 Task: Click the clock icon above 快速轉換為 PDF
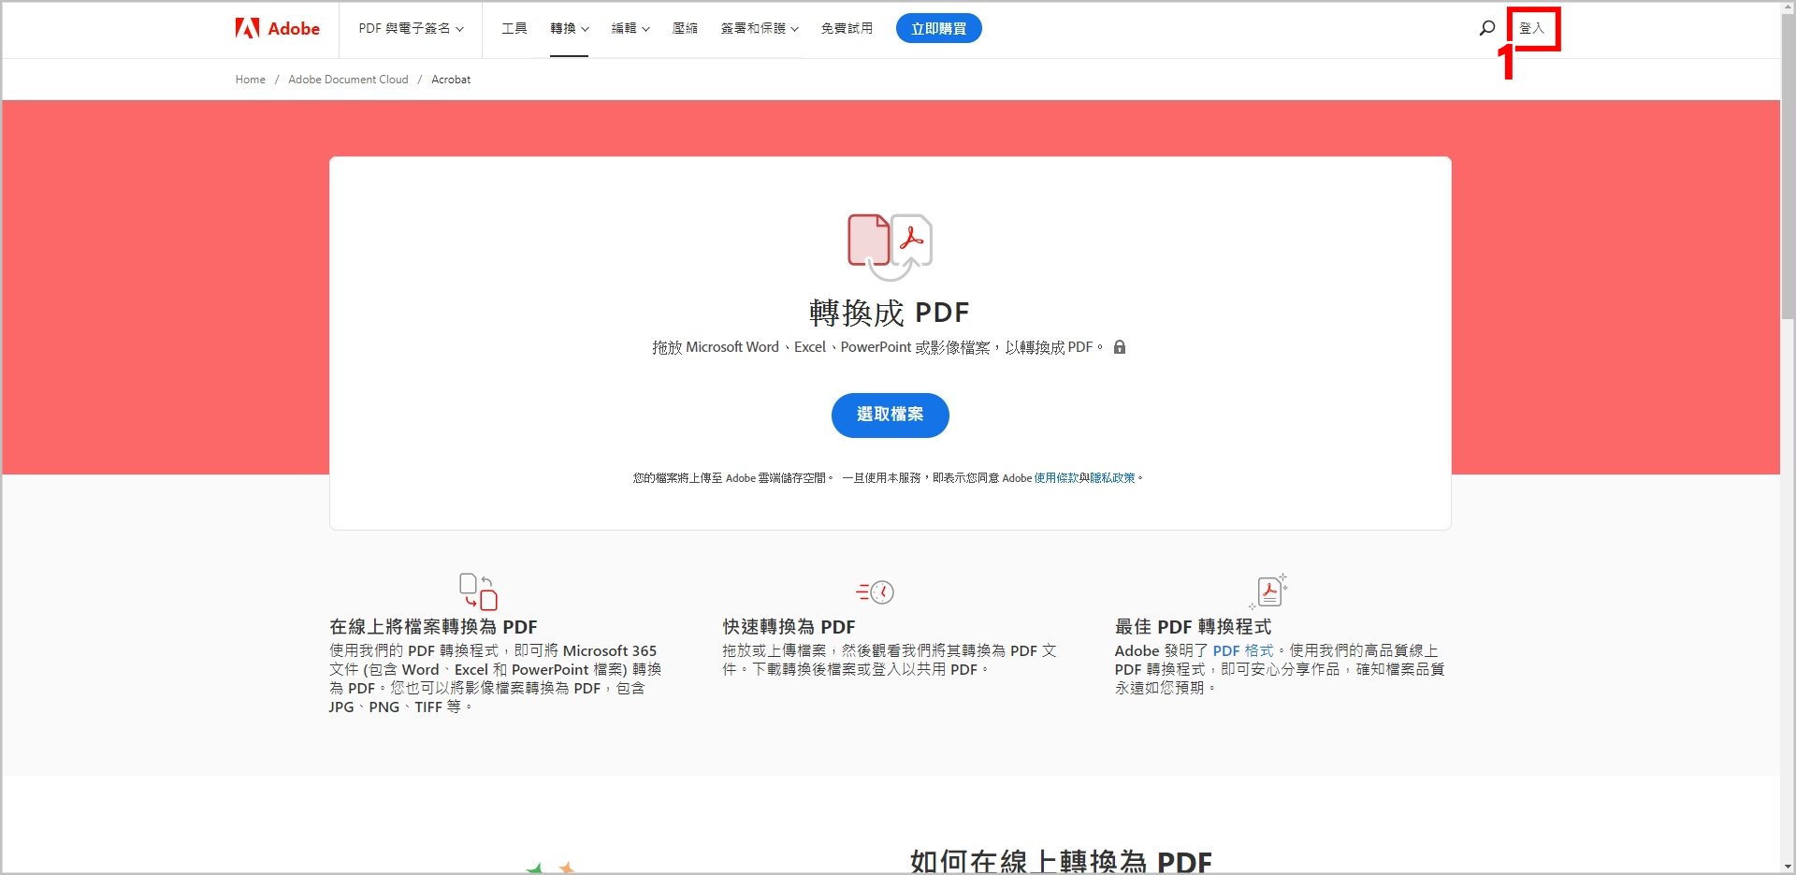(x=876, y=591)
